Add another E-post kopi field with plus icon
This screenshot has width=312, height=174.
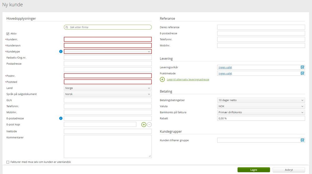coord(144,124)
